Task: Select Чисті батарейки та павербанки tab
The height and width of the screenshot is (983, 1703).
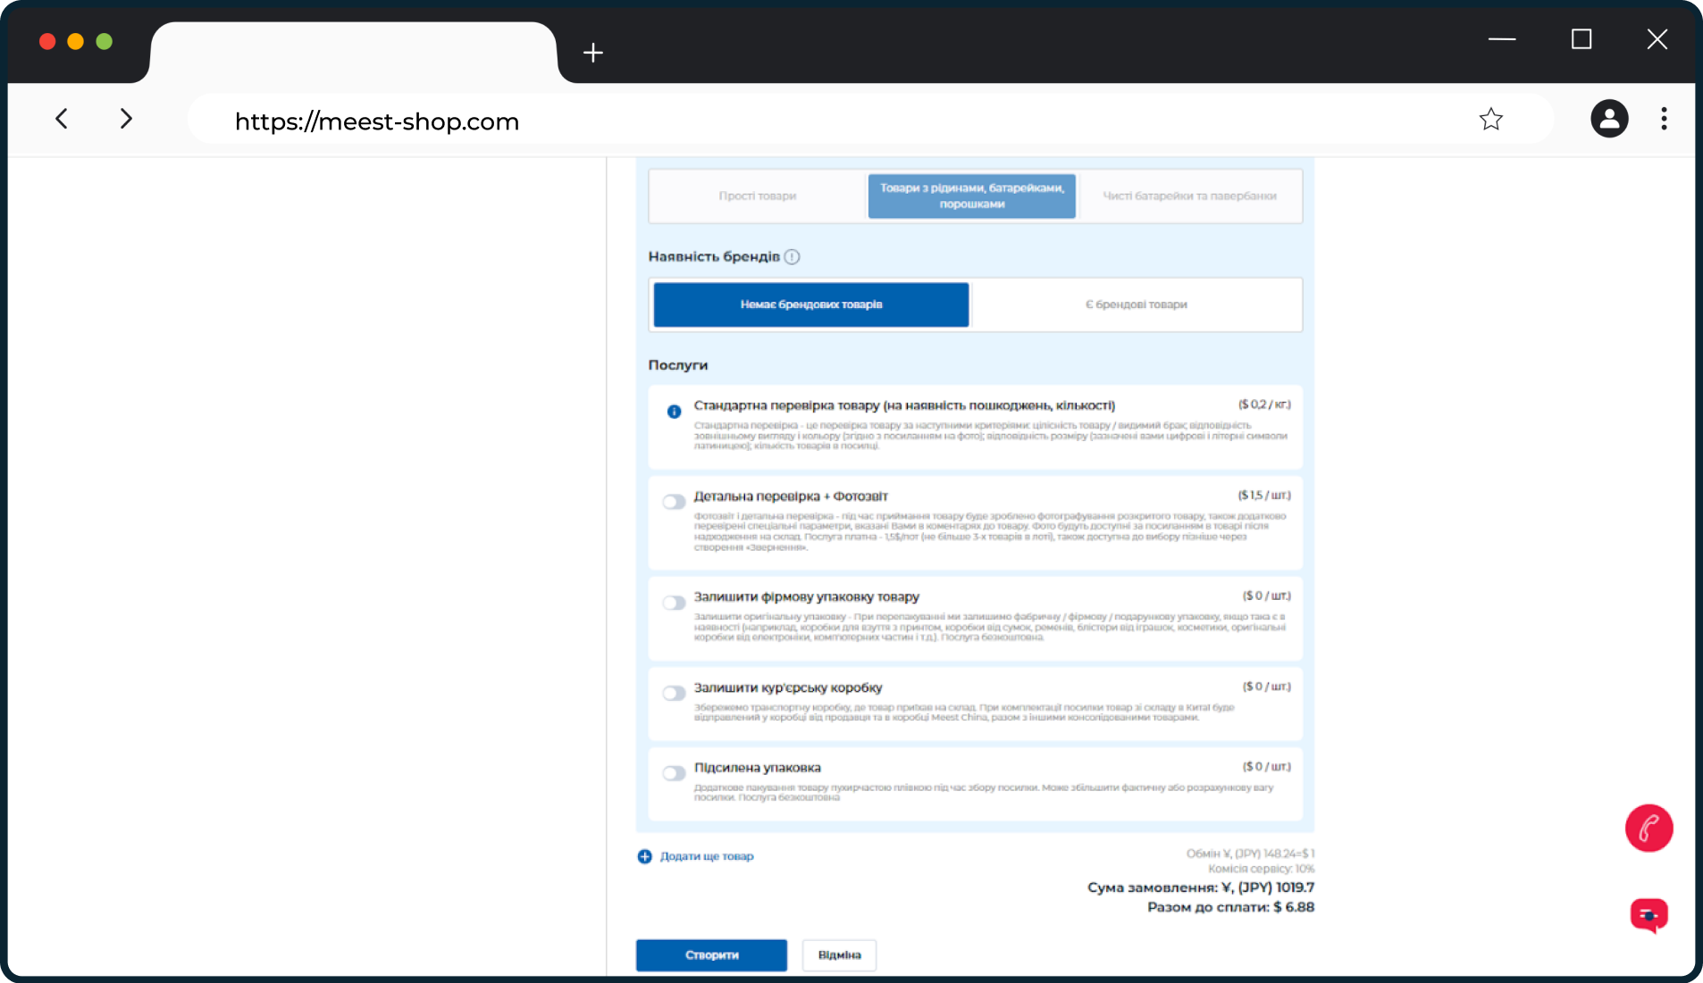Action: (x=1189, y=196)
